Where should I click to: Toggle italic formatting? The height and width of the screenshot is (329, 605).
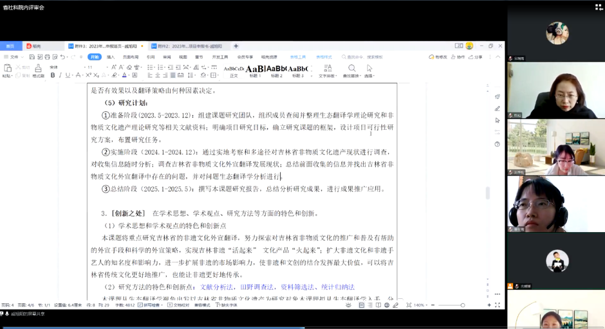tap(60, 75)
